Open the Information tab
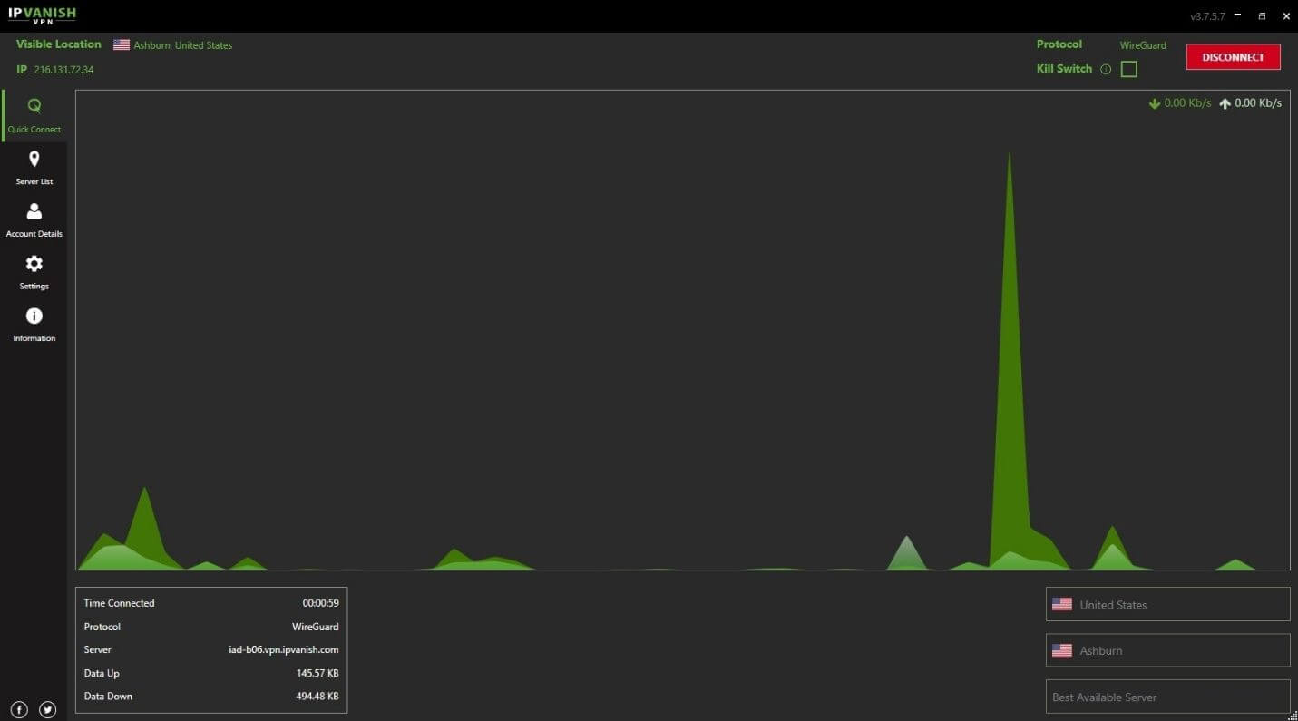 pyautogui.click(x=34, y=325)
